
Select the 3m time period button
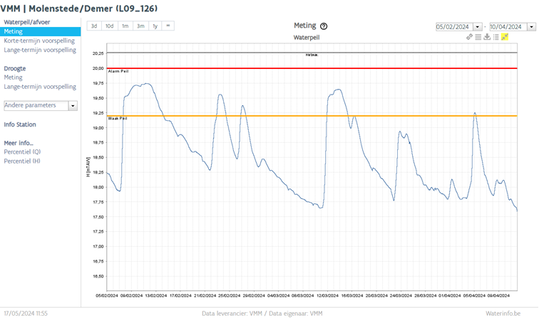[x=140, y=26]
